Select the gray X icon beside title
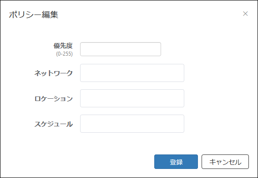258x178 pixels. 245,14
